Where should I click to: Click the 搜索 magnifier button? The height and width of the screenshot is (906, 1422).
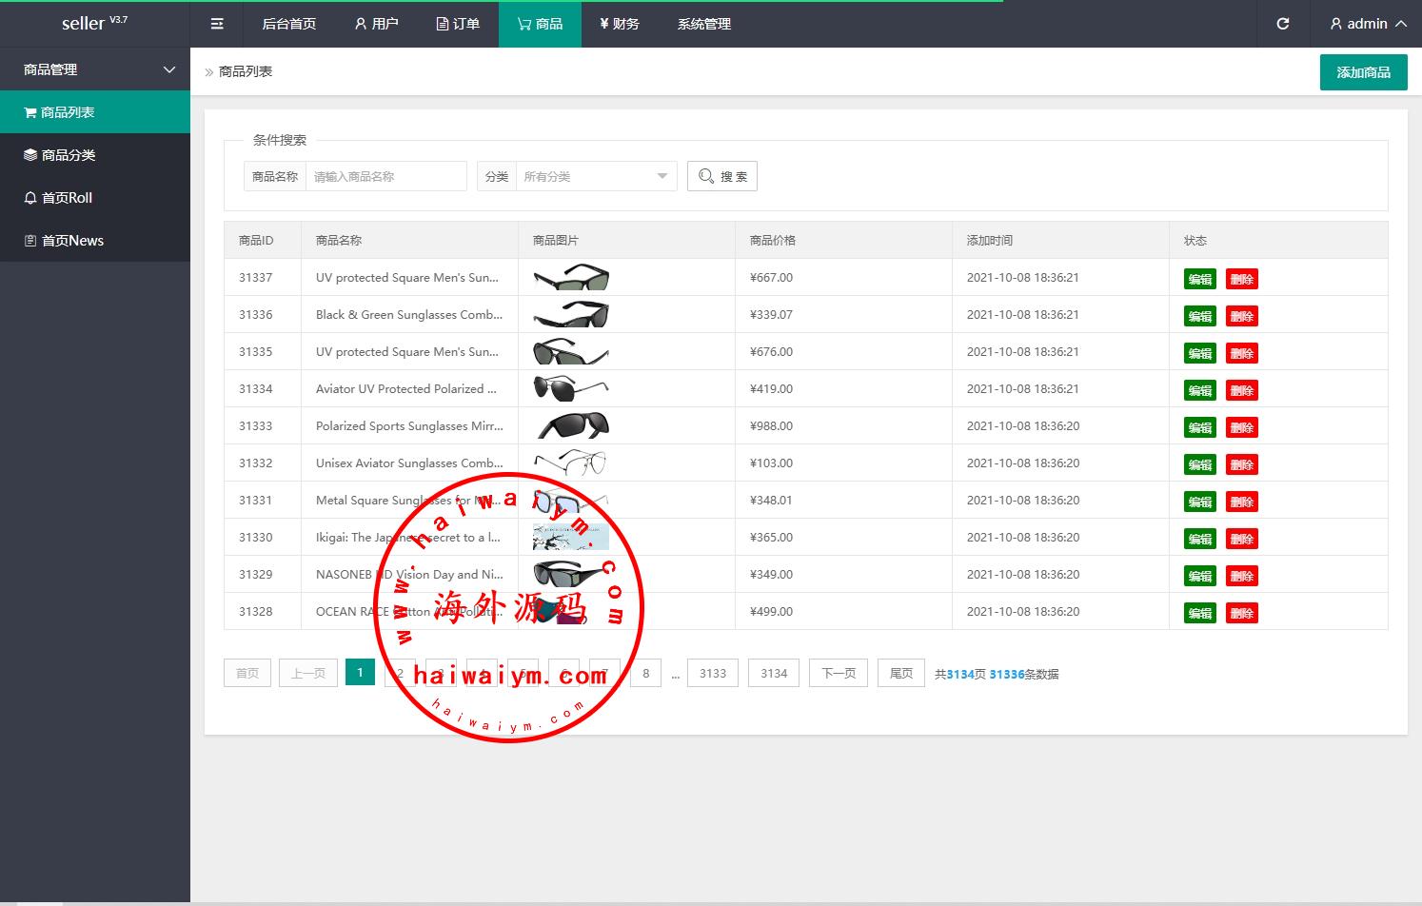pyautogui.click(x=721, y=176)
